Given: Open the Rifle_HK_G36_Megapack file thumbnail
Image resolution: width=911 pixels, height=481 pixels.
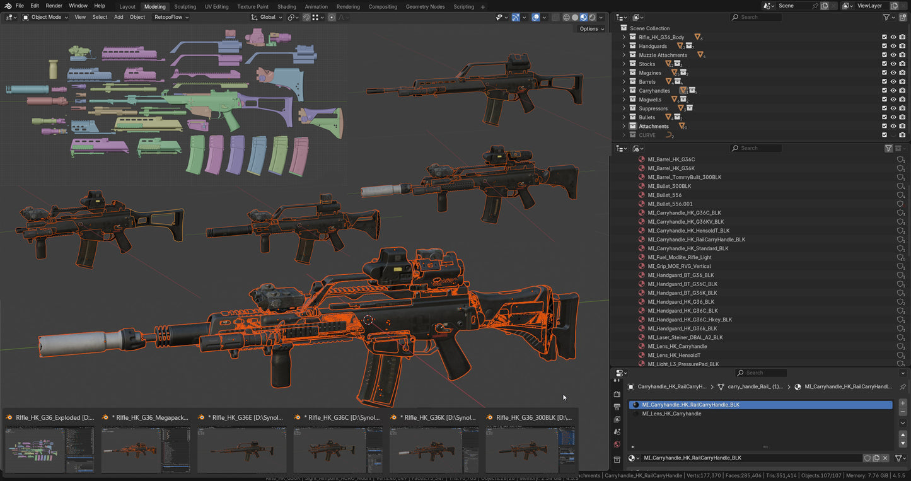Looking at the screenshot, I should point(145,449).
